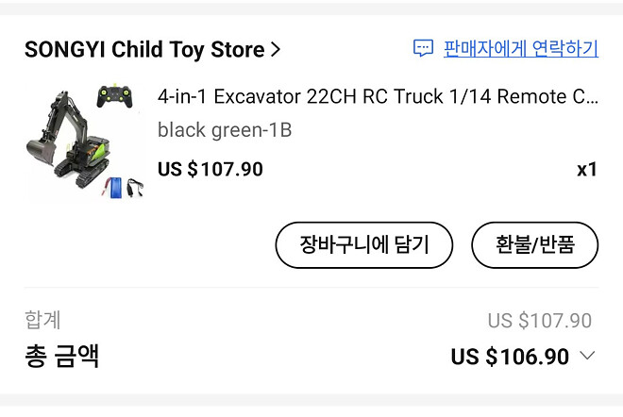Click the 판매자에게 연락하기 link
Viewport: 623px width, 417px height.
click(520, 48)
